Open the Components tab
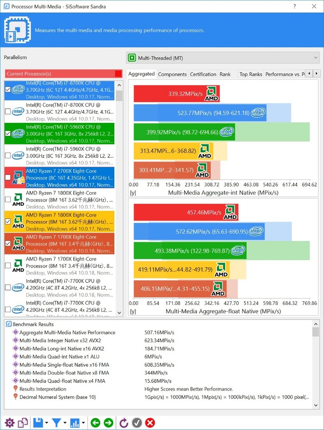This screenshot has width=324, height=430. 172,74
